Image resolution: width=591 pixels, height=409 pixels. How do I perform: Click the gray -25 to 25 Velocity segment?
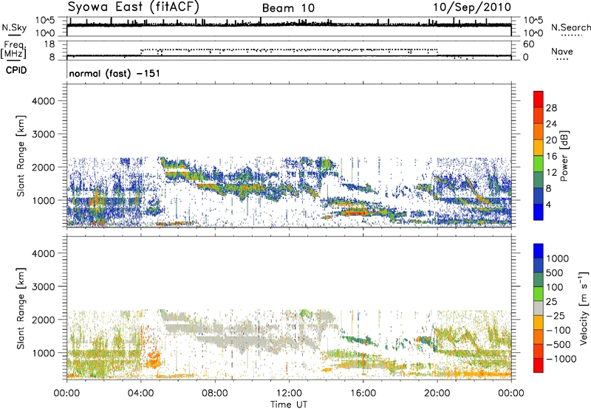(539, 308)
